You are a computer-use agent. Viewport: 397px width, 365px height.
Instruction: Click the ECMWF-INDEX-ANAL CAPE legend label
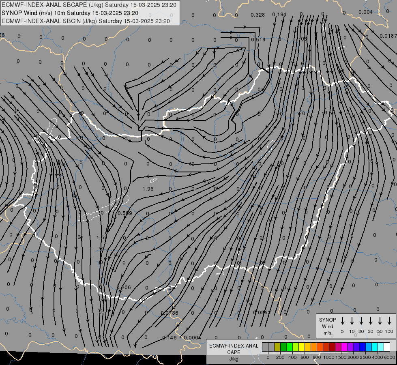(x=234, y=349)
